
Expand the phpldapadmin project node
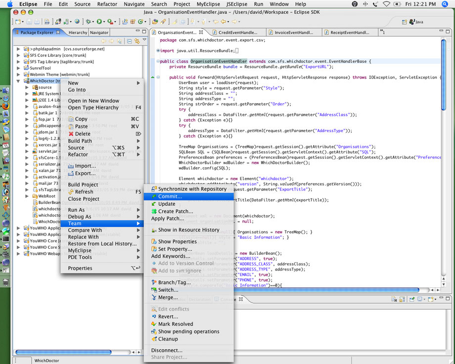click(18, 49)
